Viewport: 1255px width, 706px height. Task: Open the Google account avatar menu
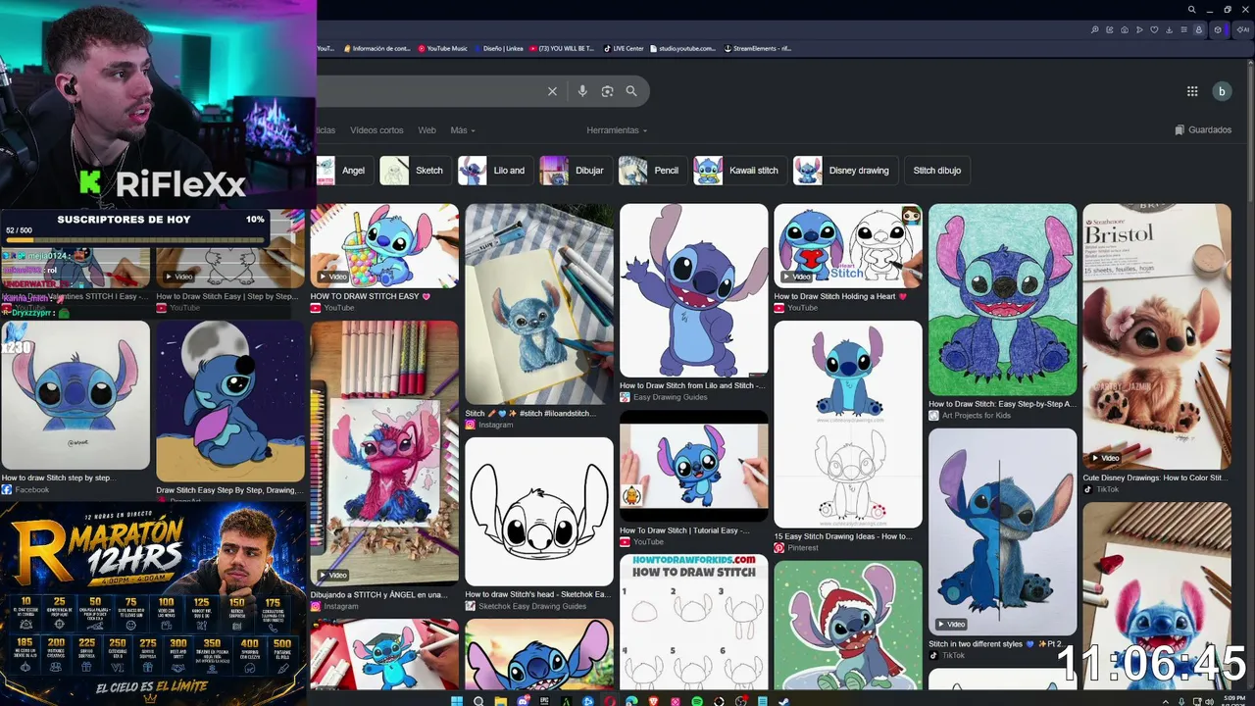tap(1222, 91)
